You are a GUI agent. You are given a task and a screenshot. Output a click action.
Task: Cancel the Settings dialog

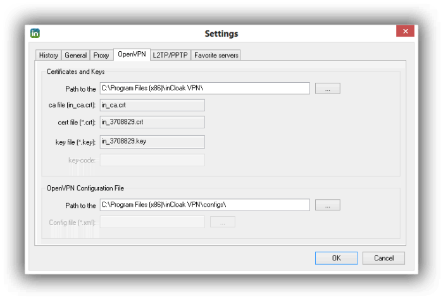click(384, 258)
